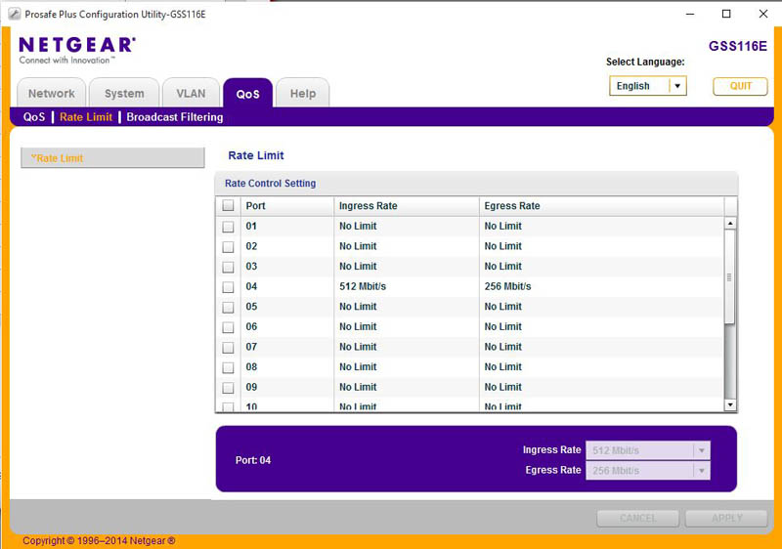Go to Broadcast Filtering submenu
This screenshot has width=782, height=549.
click(175, 117)
